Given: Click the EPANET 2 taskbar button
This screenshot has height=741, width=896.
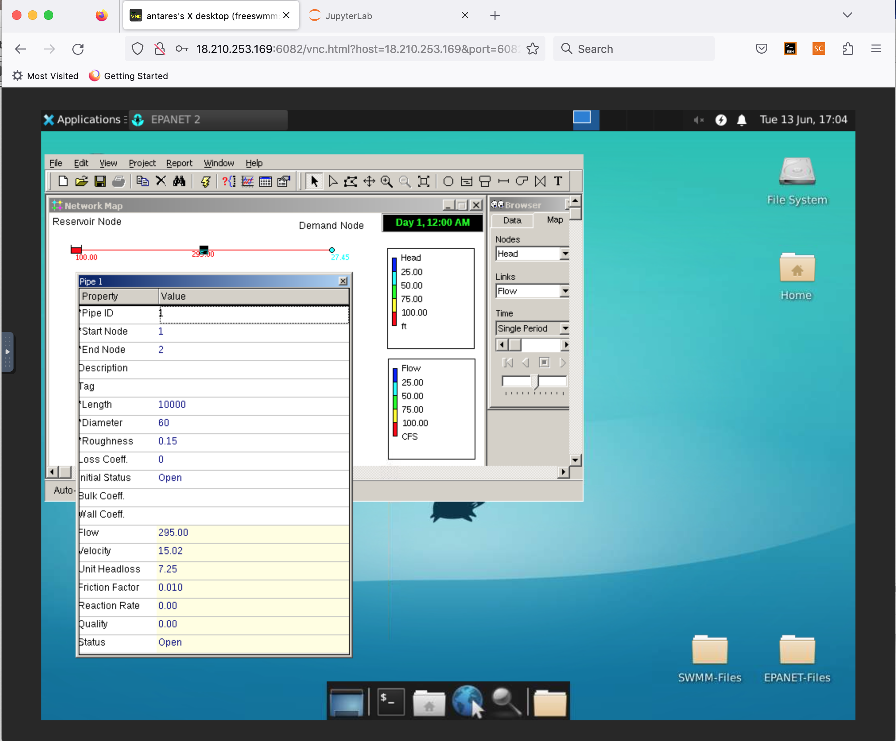Looking at the screenshot, I should pyautogui.click(x=208, y=120).
